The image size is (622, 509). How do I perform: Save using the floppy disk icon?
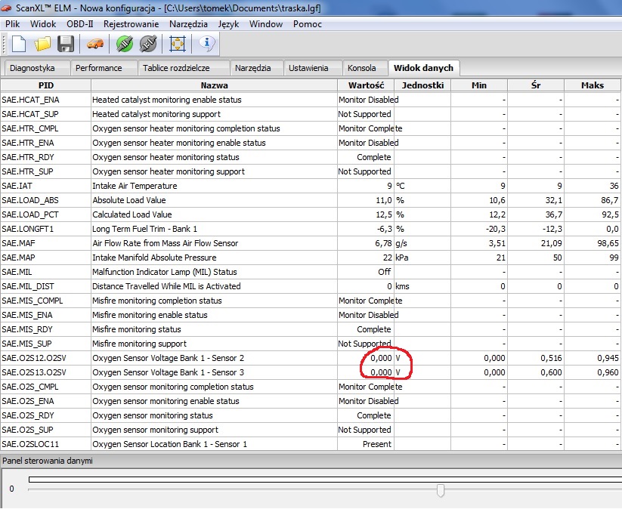coord(66,44)
